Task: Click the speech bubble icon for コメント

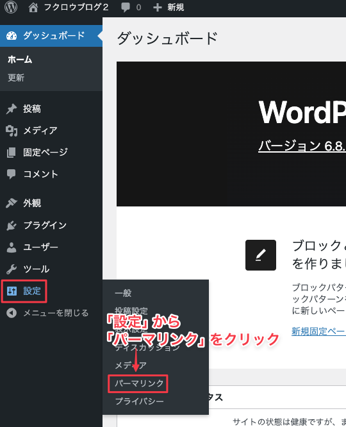Action: 12,174
